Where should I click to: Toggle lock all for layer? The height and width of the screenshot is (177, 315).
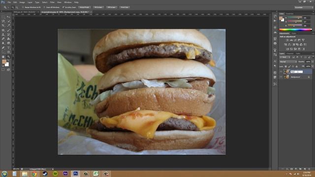tap(297, 66)
